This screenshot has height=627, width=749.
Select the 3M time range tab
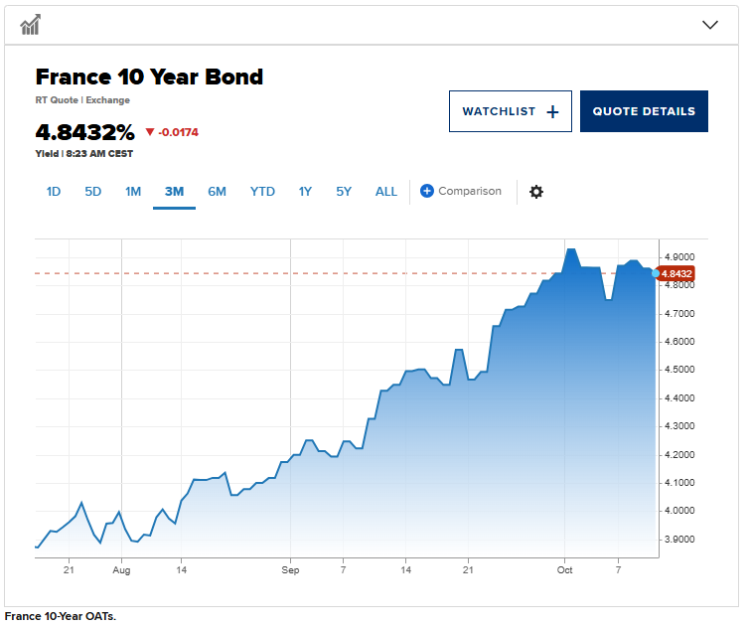click(175, 192)
